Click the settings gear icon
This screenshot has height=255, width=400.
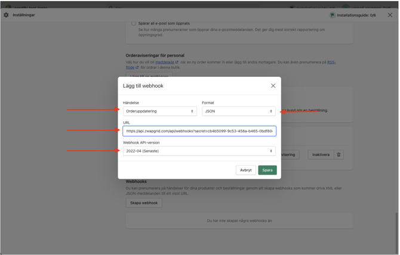(x=7, y=15)
